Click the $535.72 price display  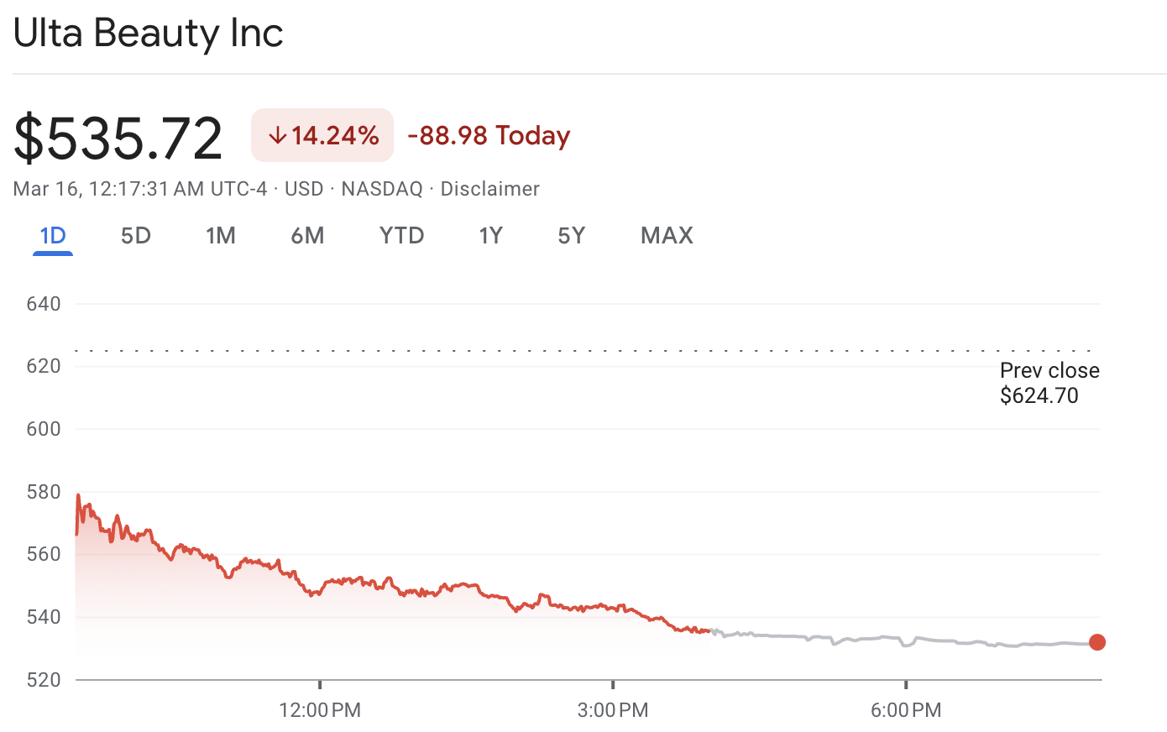point(118,134)
